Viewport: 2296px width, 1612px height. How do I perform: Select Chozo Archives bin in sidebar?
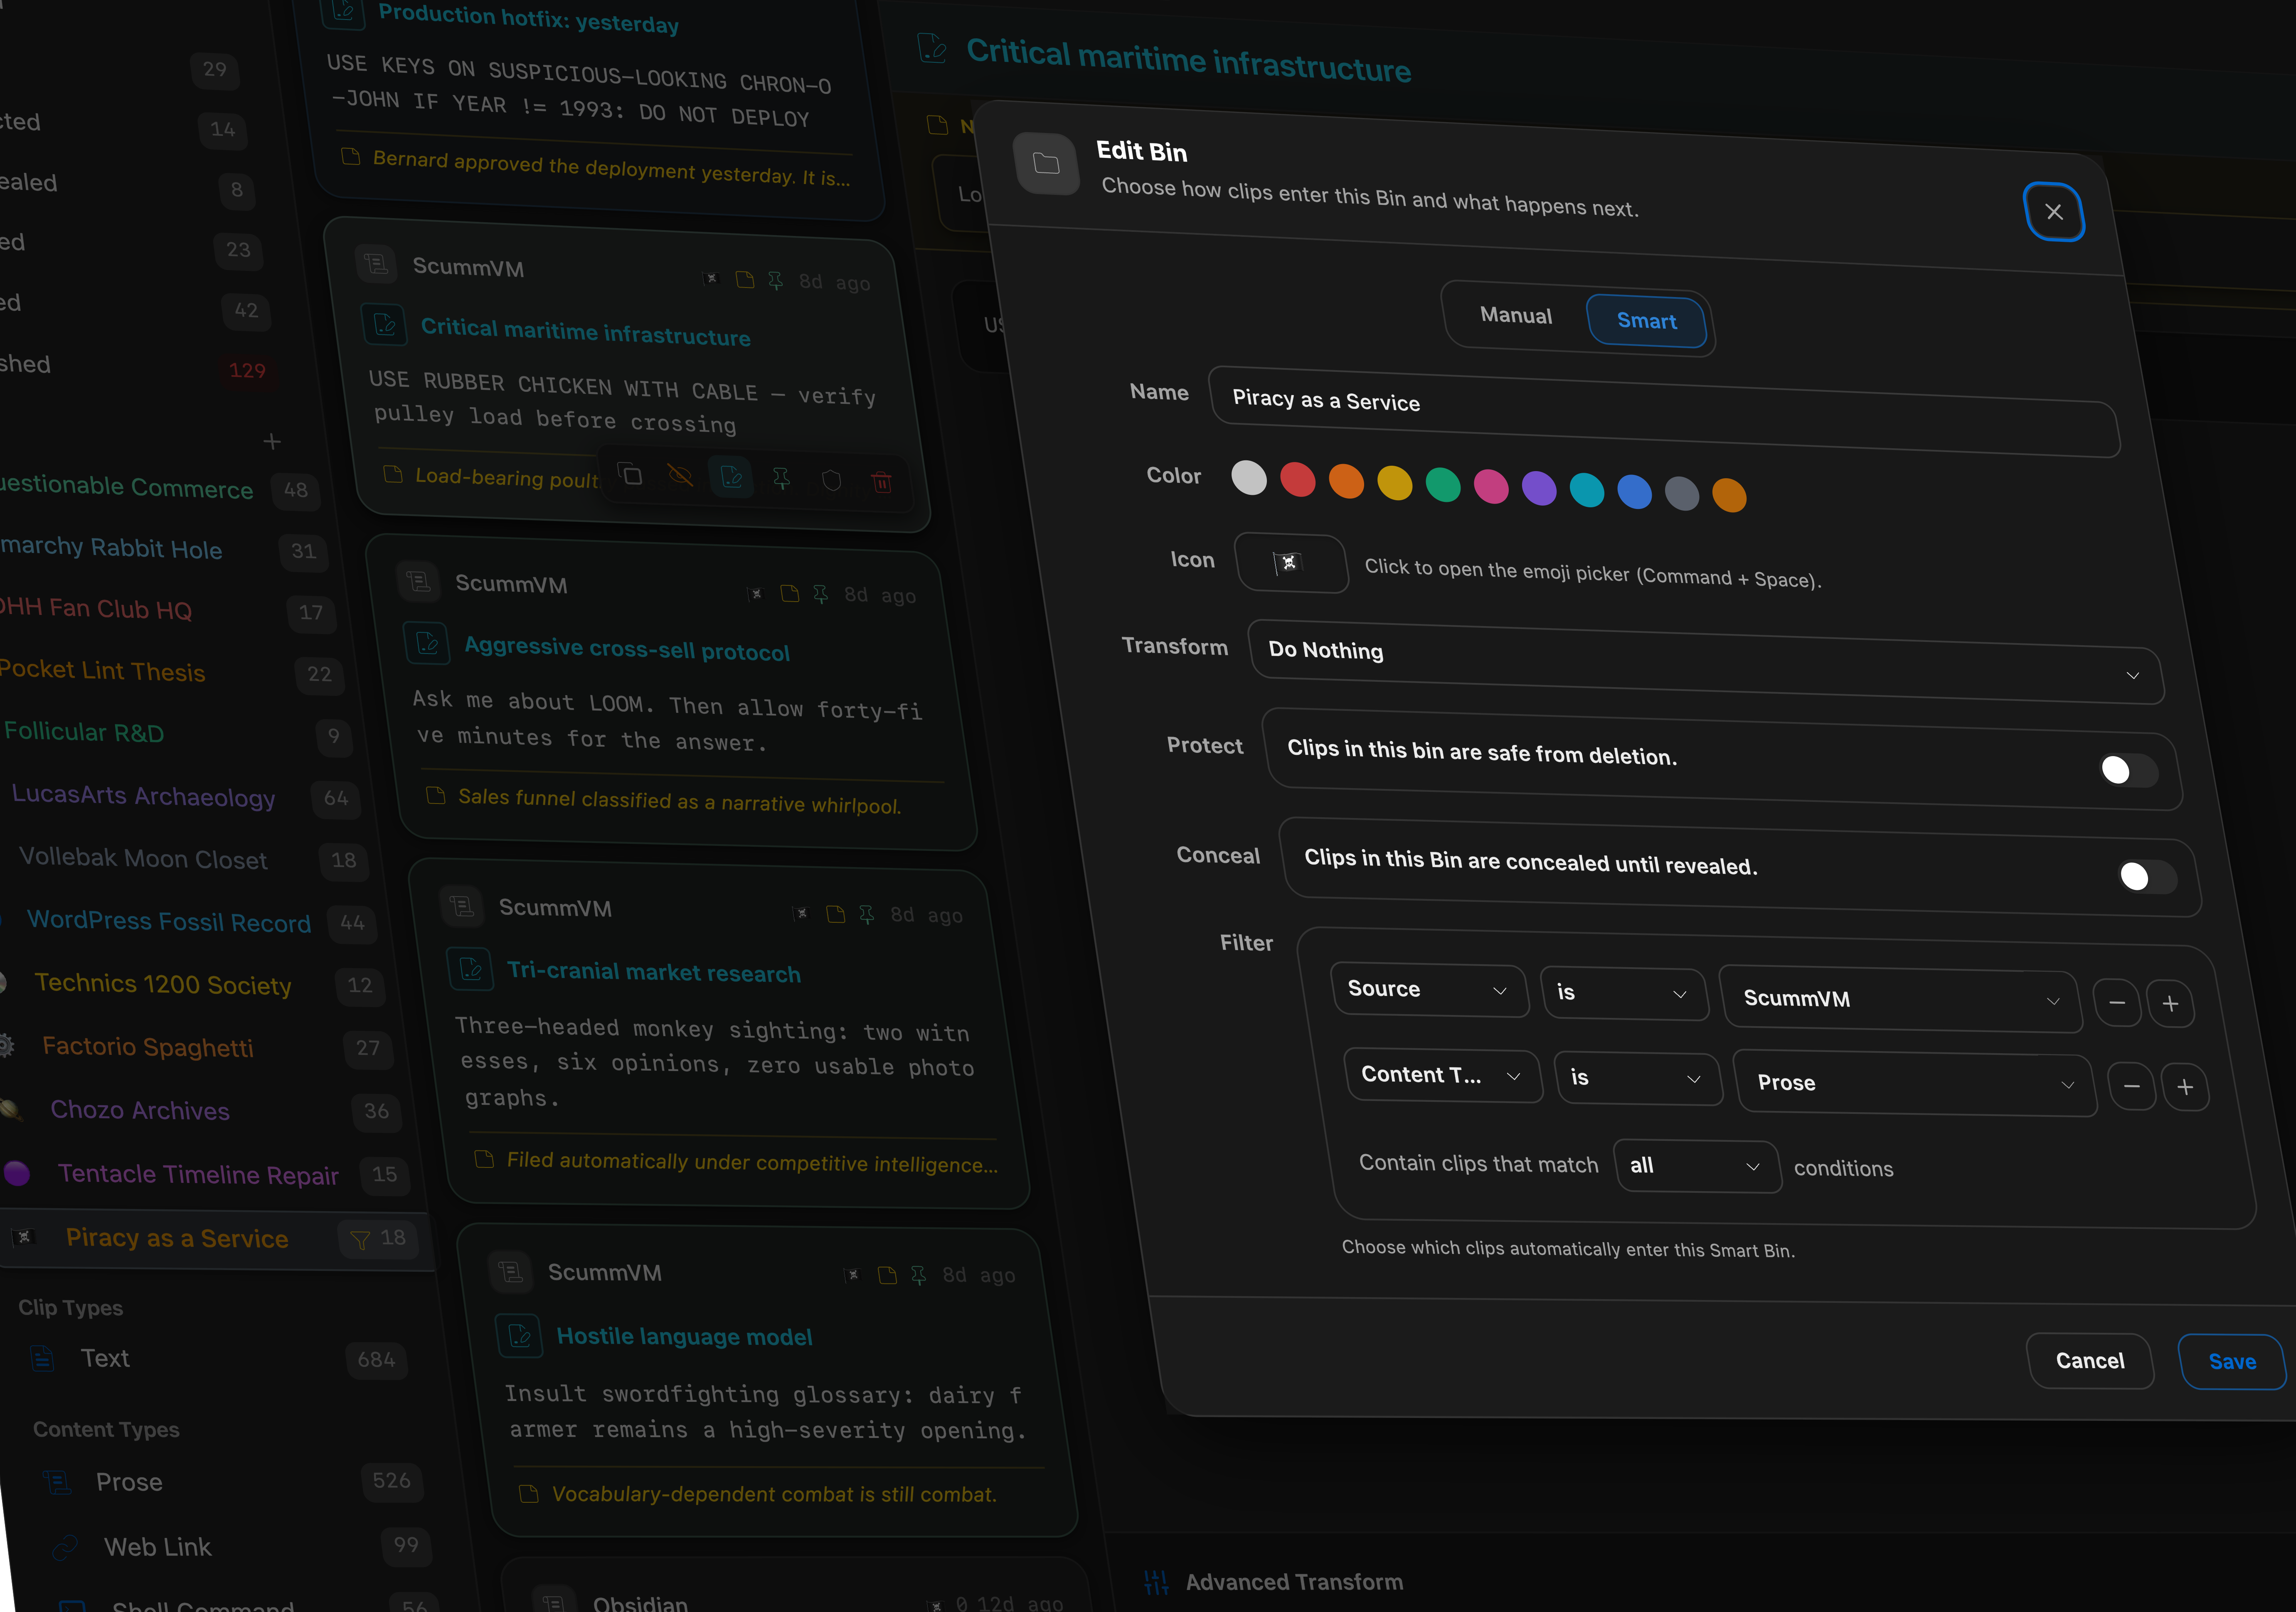140,1110
